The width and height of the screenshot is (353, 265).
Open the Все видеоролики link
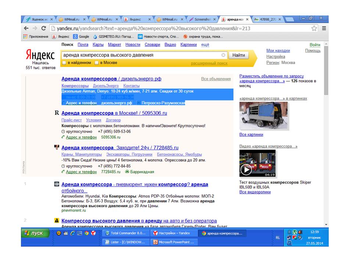point(255,192)
